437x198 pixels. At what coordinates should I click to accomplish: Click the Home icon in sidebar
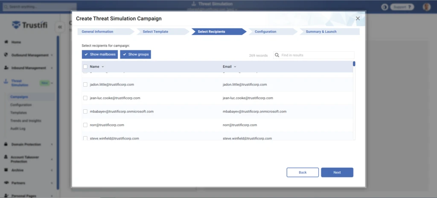(6, 42)
